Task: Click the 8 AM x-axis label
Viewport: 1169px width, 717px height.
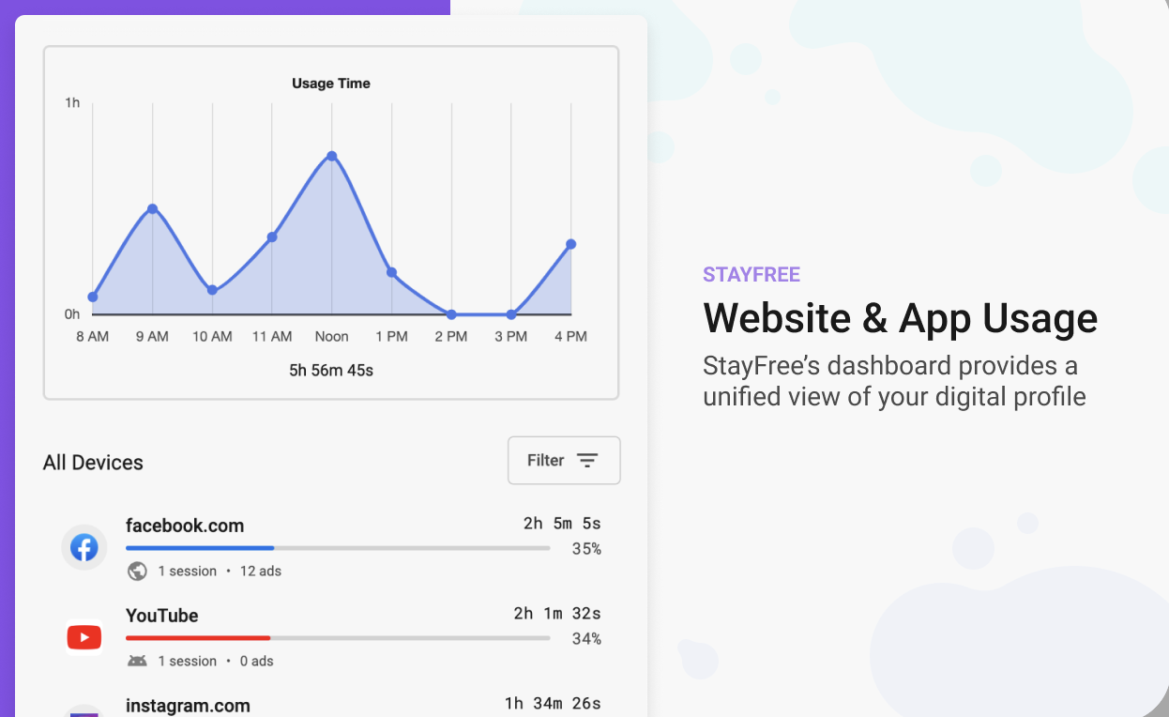Action: click(x=92, y=336)
